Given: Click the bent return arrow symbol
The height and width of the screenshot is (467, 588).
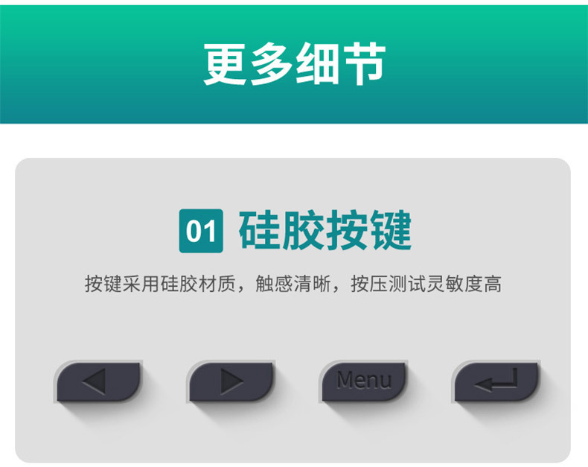Looking at the screenshot, I should 496,380.
